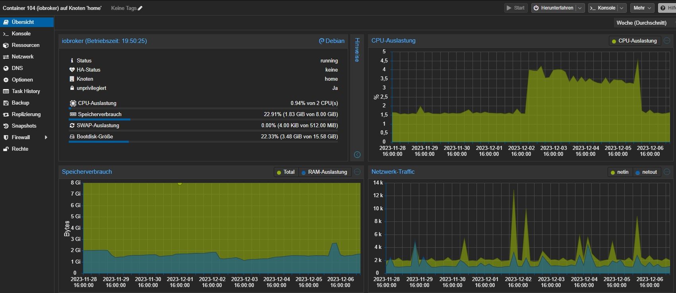The image size is (676, 293).
Task: Click the info icon beside Status
Action: [x=72, y=60]
